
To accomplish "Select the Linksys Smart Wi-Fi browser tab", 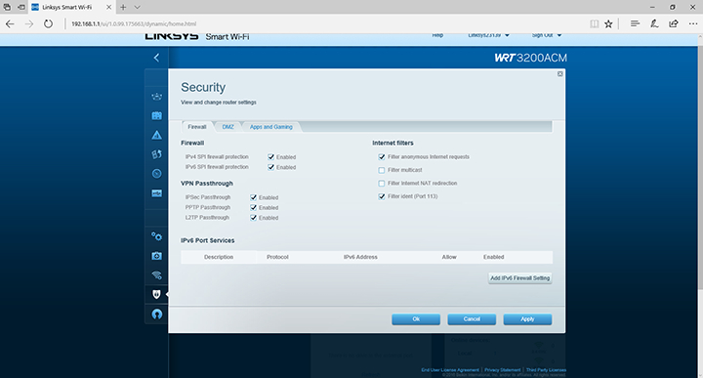I will 71,7.
